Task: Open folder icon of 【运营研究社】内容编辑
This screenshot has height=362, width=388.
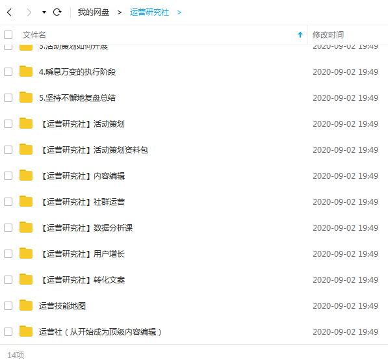Action: tap(26, 175)
